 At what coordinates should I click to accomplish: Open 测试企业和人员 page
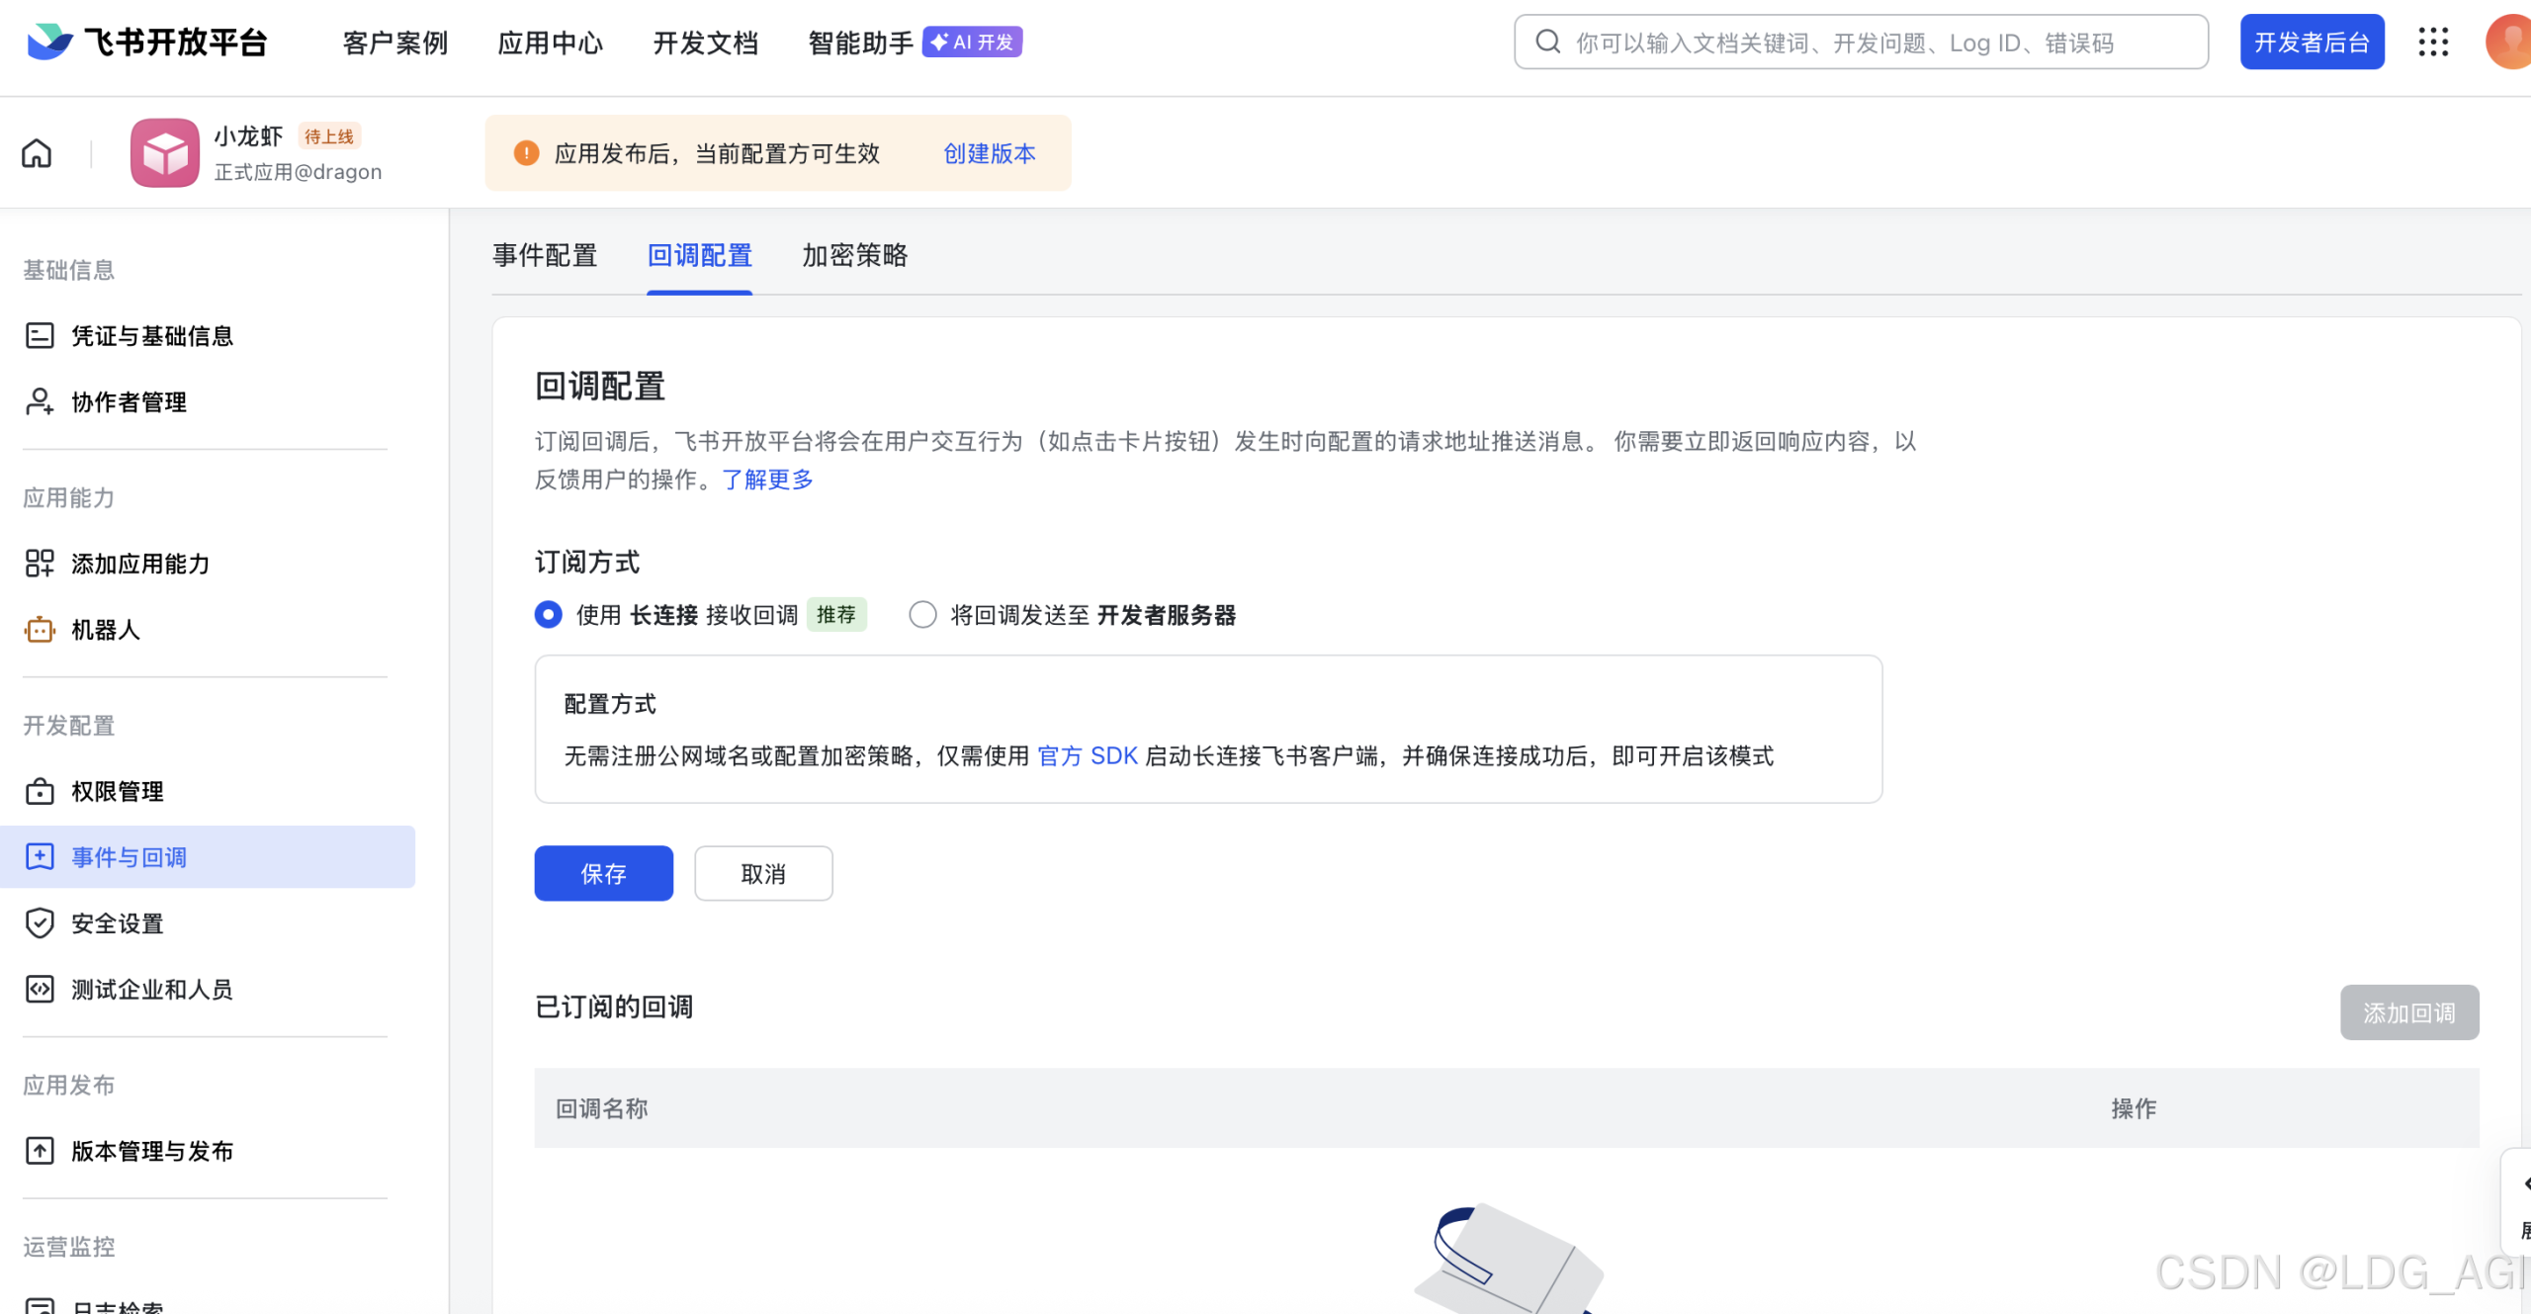pos(150,989)
